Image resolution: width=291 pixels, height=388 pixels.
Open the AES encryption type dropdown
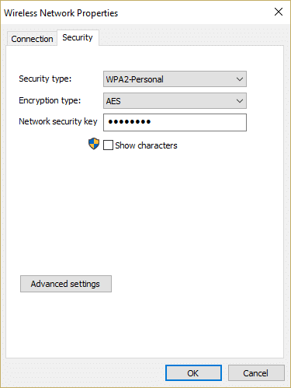(175, 101)
